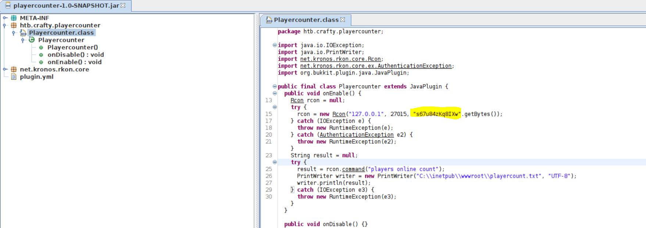Select the playercounter-1.0-SNAPSHOT.jar tab
Viewport: 646px width, 228px height.
pyautogui.click(x=66, y=6)
